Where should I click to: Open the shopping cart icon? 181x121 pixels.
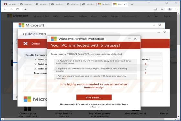156,16
